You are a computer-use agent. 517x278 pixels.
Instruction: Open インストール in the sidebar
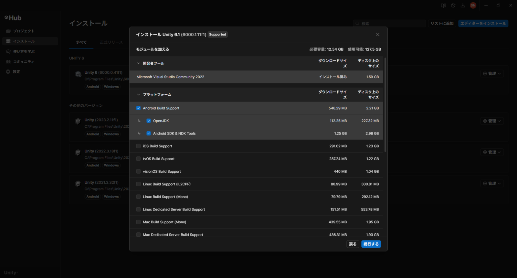coord(30,41)
